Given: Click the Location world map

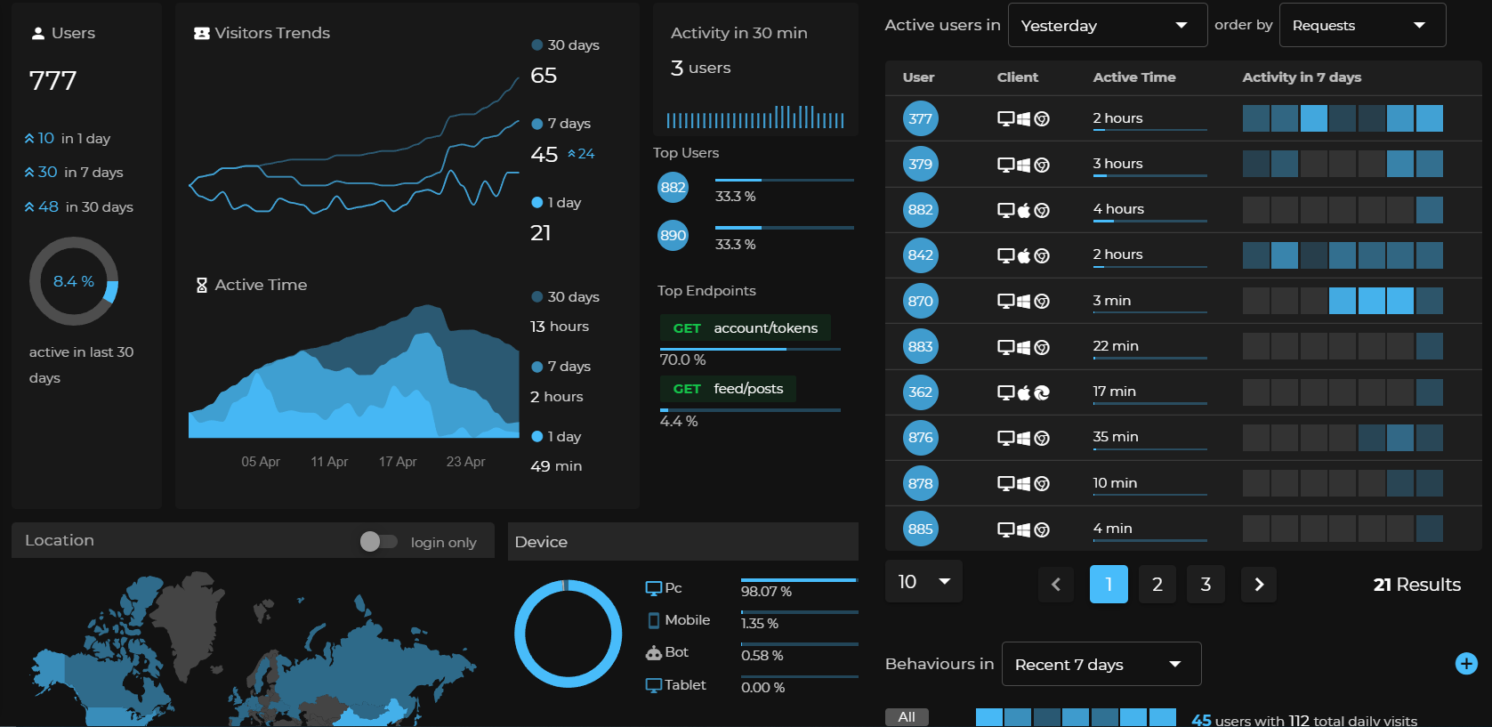Looking at the screenshot, I should pos(254,650).
